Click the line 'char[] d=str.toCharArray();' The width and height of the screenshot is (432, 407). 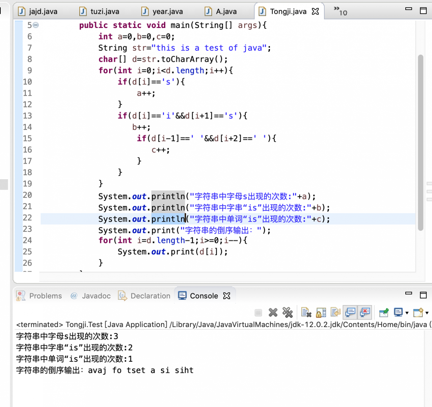click(163, 59)
